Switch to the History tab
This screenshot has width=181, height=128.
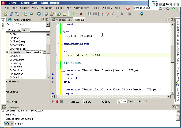coord(141,101)
